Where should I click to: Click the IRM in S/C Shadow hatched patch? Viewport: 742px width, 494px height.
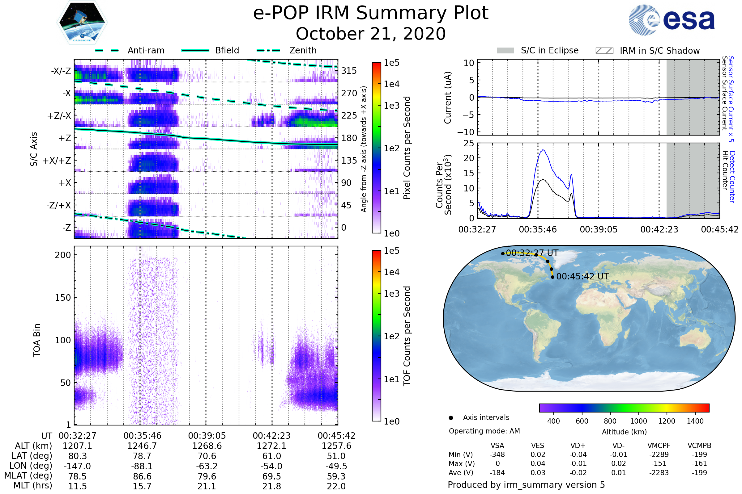(604, 51)
